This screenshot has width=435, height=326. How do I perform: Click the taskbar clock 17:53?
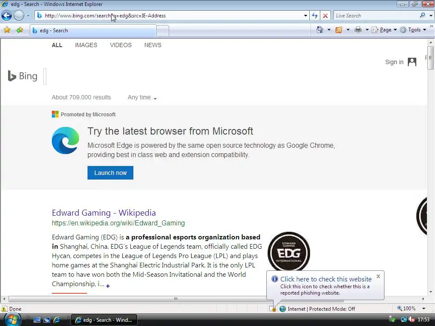pyautogui.click(x=424, y=320)
